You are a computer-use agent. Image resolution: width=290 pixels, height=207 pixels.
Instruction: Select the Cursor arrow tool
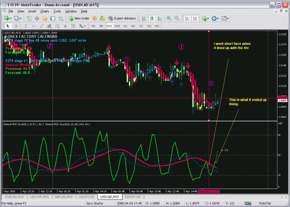[8, 26]
